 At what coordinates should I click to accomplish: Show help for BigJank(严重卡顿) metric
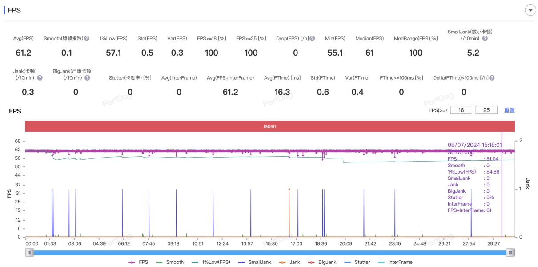87,78
